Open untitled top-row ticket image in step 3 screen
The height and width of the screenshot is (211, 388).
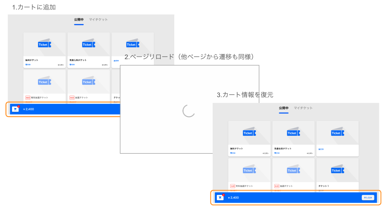coord(338,133)
